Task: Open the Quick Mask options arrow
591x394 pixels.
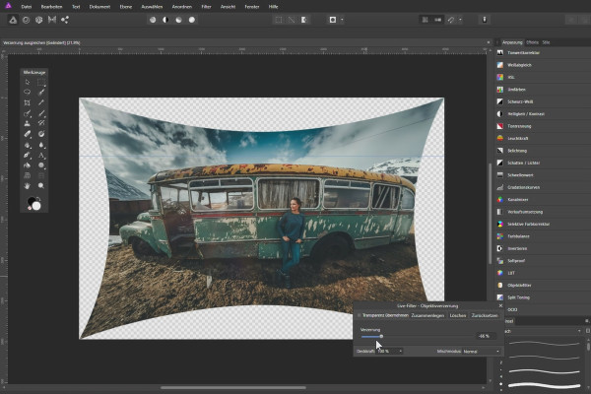Action: (x=342, y=20)
